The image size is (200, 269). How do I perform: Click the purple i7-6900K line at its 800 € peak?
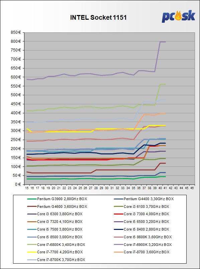[163, 42]
